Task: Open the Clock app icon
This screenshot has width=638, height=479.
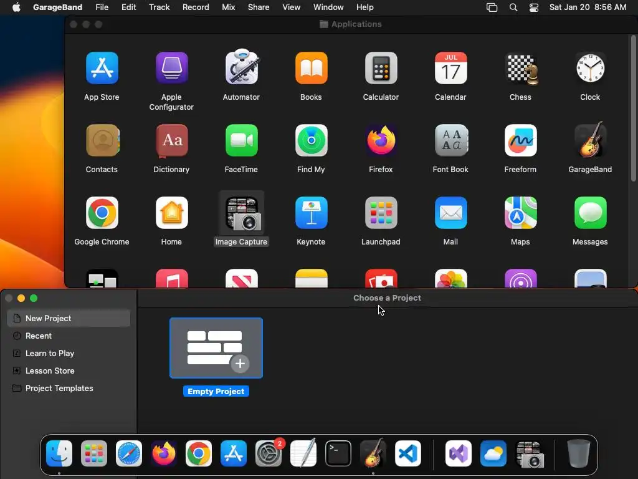Action: [591, 68]
